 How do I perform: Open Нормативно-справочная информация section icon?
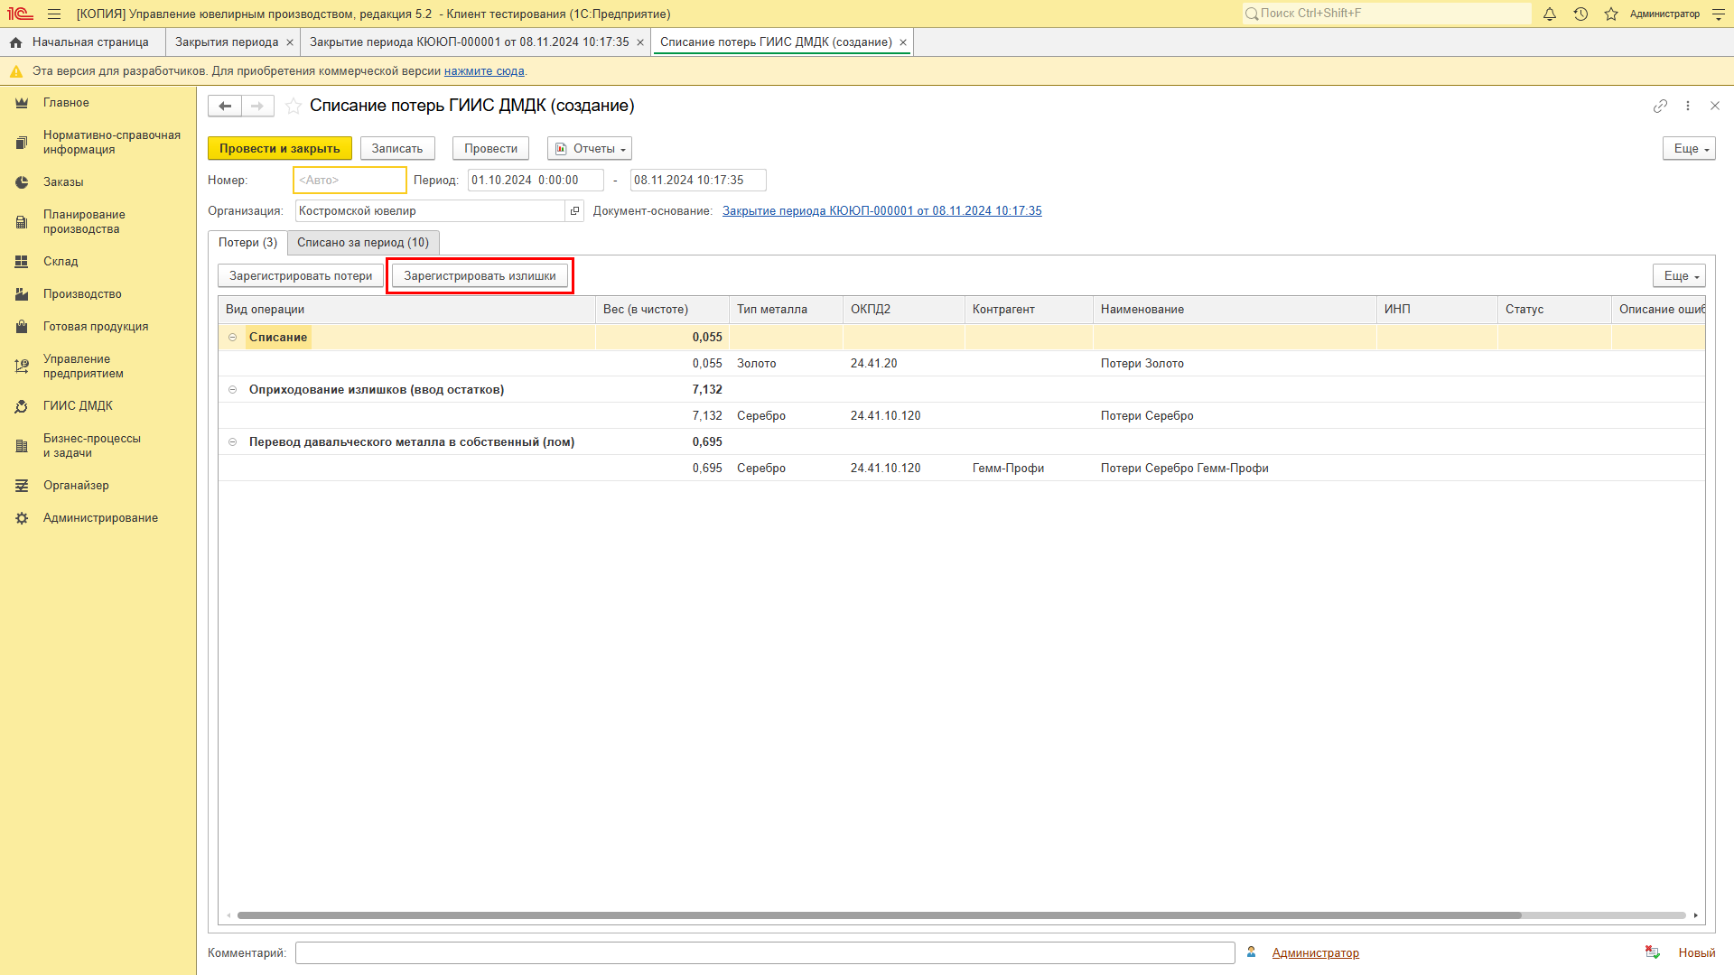tap(22, 143)
